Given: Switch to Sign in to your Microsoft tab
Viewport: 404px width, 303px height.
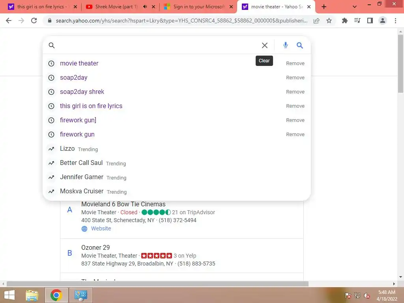Looking at the screenshot, I should point(198,7).
